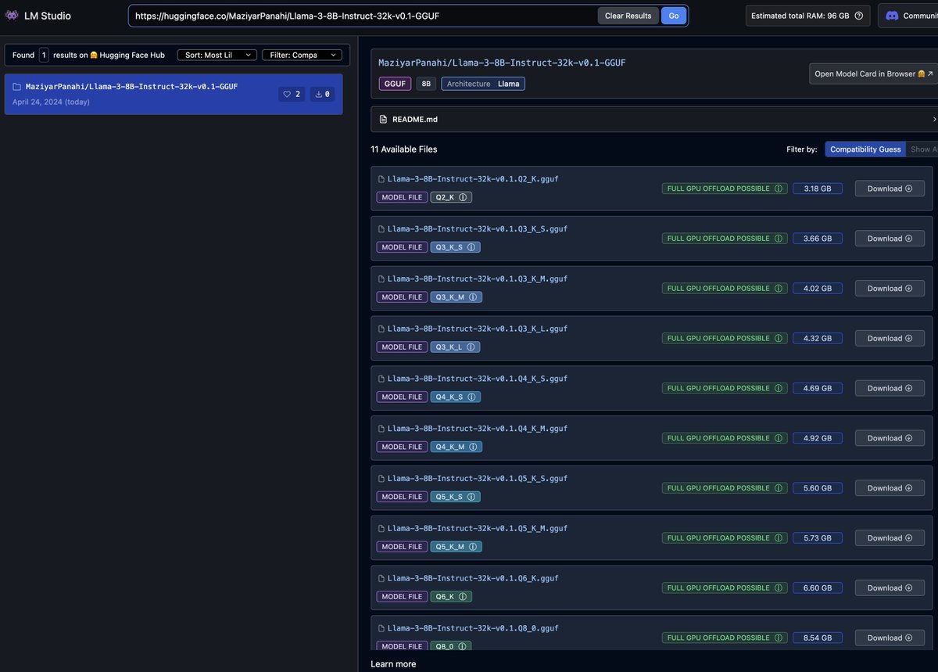Click the 3.18 GB size badge
The height and width of the screenshot is (672, 938).
[818, 189]
